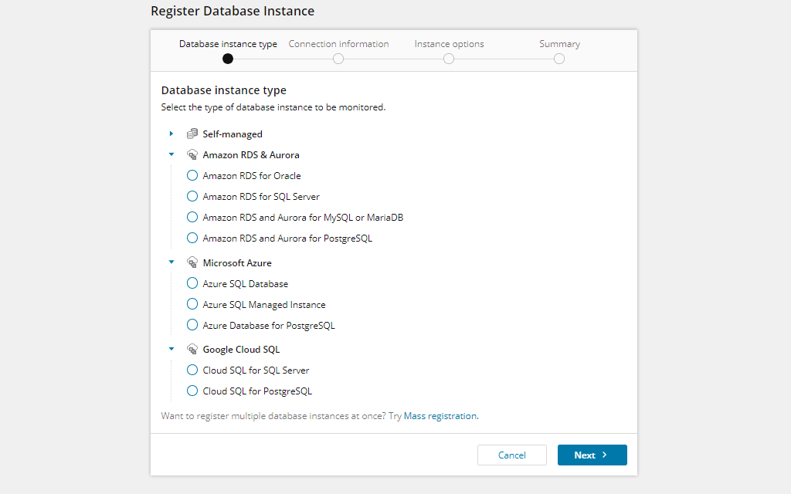
Task: Collapse the Microsoft Azure section
Action: (171, 262)
